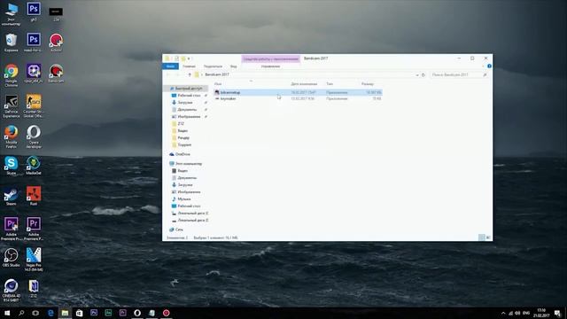
Task: Refresh the Bandicam 2017 folder view
Action: pyautogui.click(x=423, y=74)
